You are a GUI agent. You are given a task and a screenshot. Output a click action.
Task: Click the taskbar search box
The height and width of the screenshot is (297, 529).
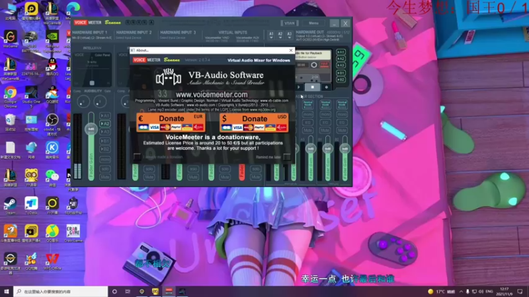tap(61, 291)
